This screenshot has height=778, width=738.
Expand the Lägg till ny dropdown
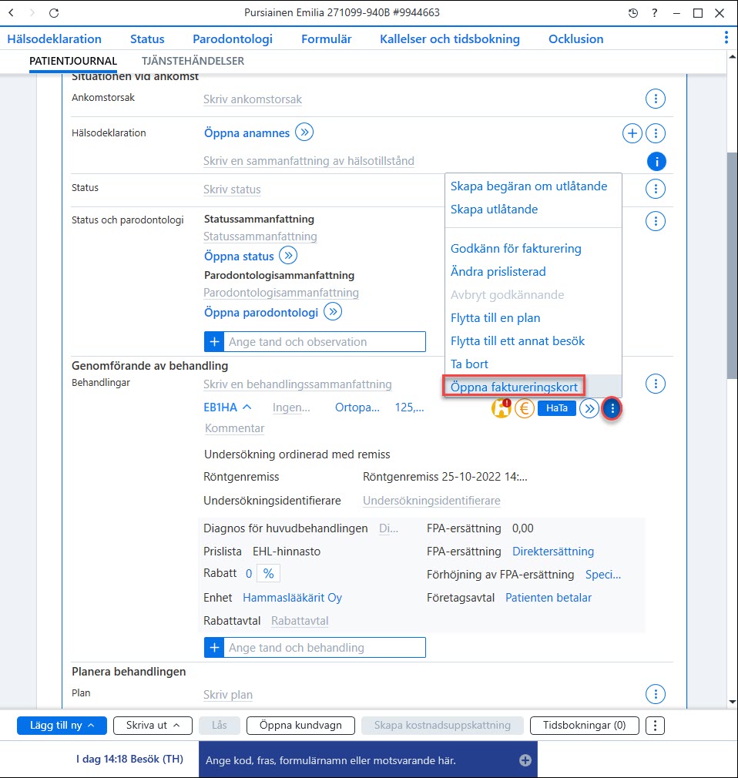pos(62,726)
